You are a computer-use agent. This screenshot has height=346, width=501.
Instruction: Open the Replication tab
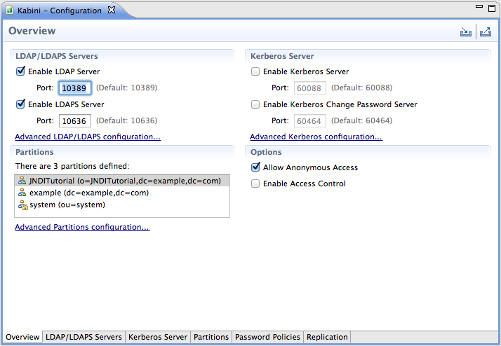pyautogui.click(x=326, y=337)
